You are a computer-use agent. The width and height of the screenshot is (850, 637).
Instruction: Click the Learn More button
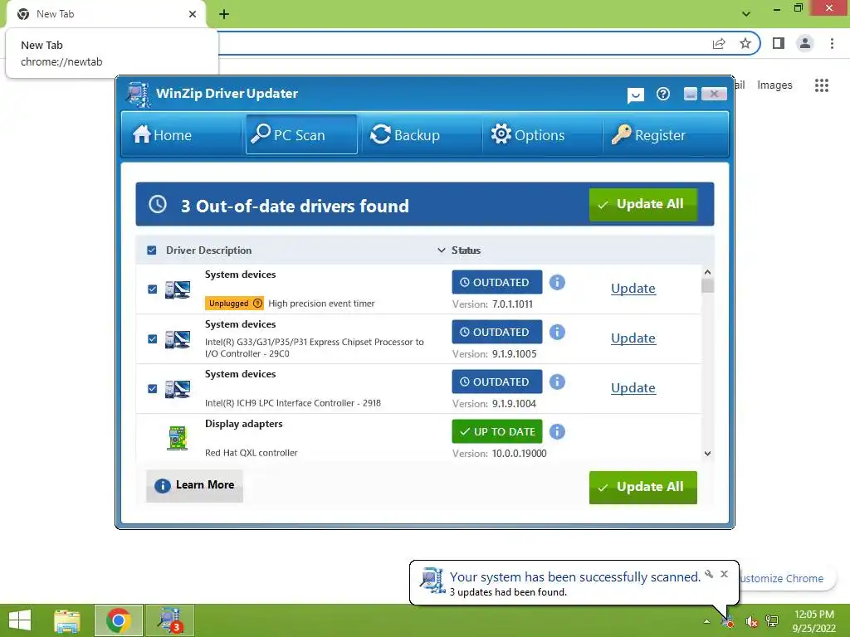[194, 485]
